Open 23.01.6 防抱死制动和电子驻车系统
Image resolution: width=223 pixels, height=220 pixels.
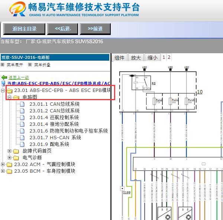[68, 131]
